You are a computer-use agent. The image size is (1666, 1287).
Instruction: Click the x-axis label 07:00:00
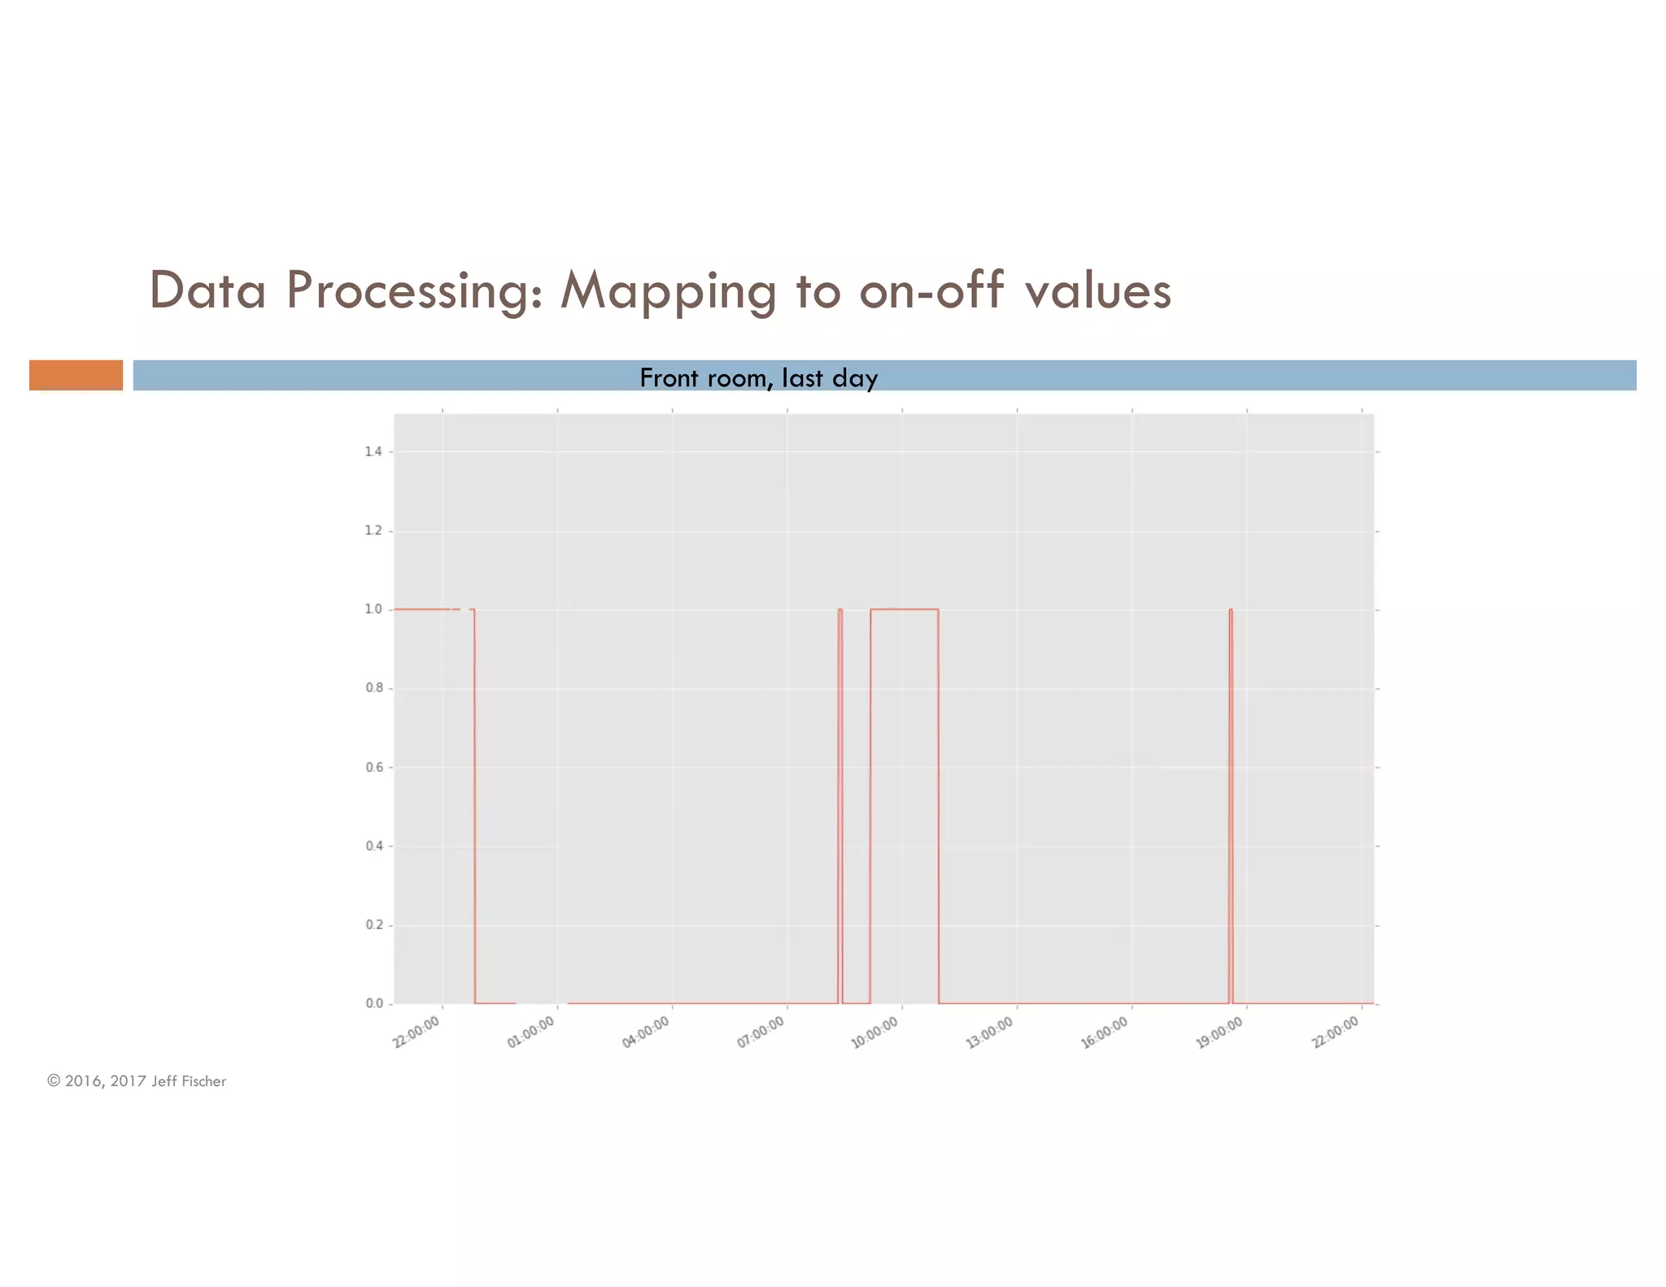[761, 1032]
